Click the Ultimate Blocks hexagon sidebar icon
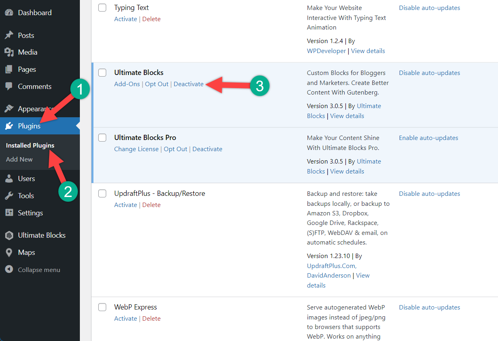The height and width of the screenshot is (341, 498). point(9,235)
